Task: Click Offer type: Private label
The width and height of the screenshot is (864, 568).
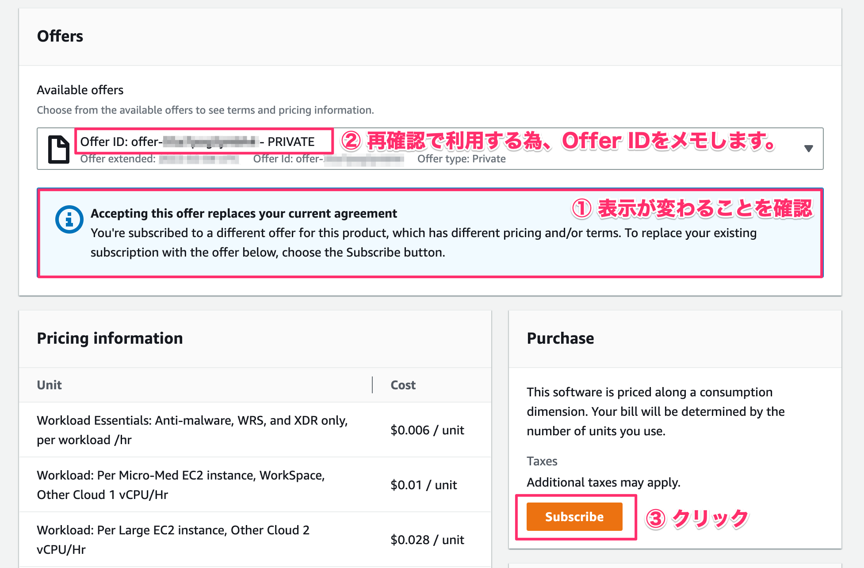Action: (x=462, y=159)
